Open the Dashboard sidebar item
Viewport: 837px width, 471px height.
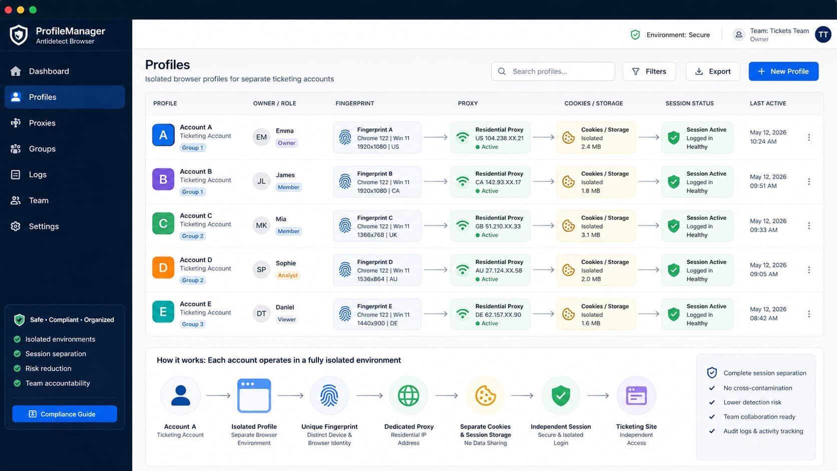pyautogui.click(x=65, y=71)
